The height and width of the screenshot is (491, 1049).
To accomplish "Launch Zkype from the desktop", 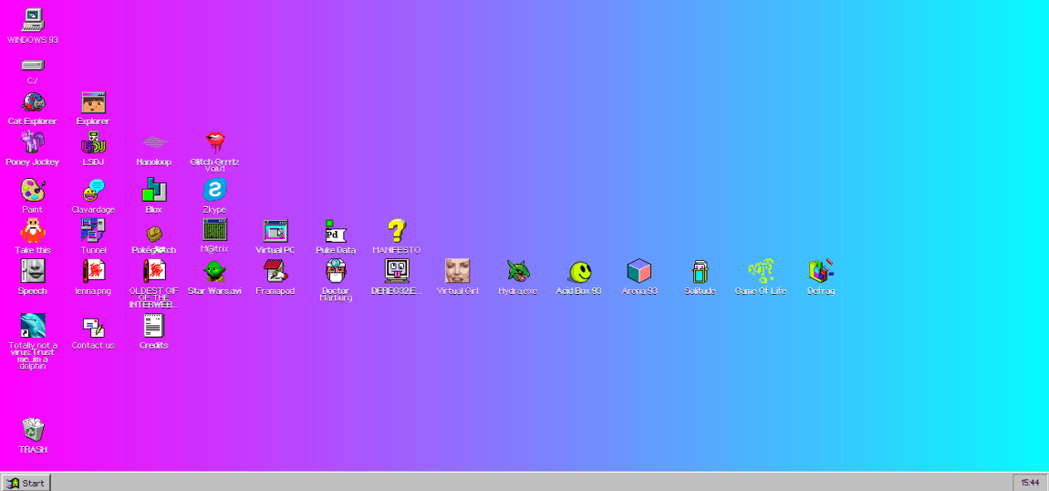I will pyautogui.click(x=214, y=191).
